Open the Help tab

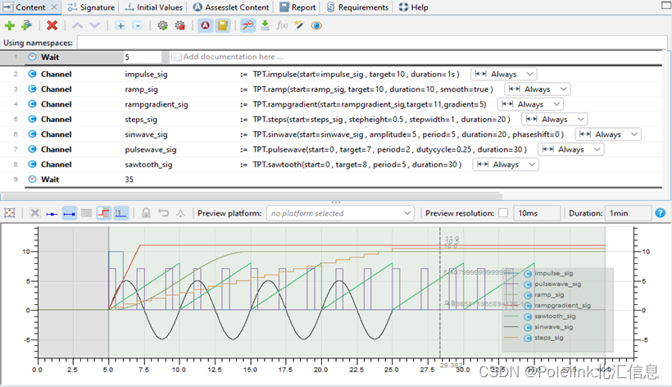(x=414, y=7)
